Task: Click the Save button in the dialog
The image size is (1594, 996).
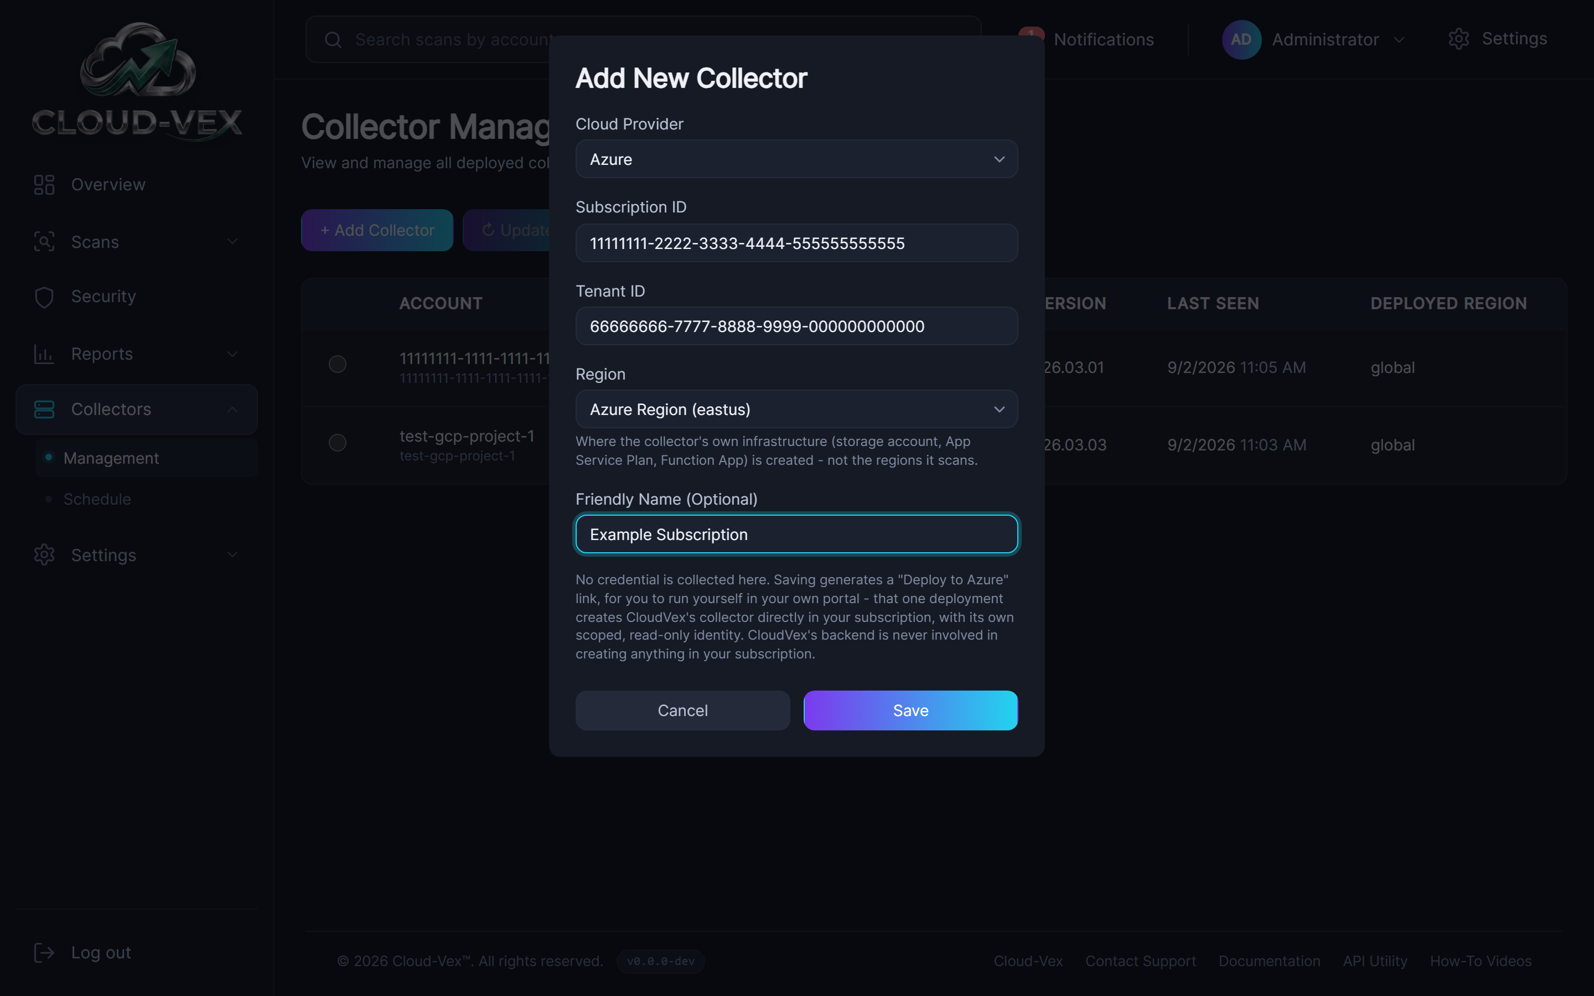Action: pyautogui.click(x=910, y=710)
